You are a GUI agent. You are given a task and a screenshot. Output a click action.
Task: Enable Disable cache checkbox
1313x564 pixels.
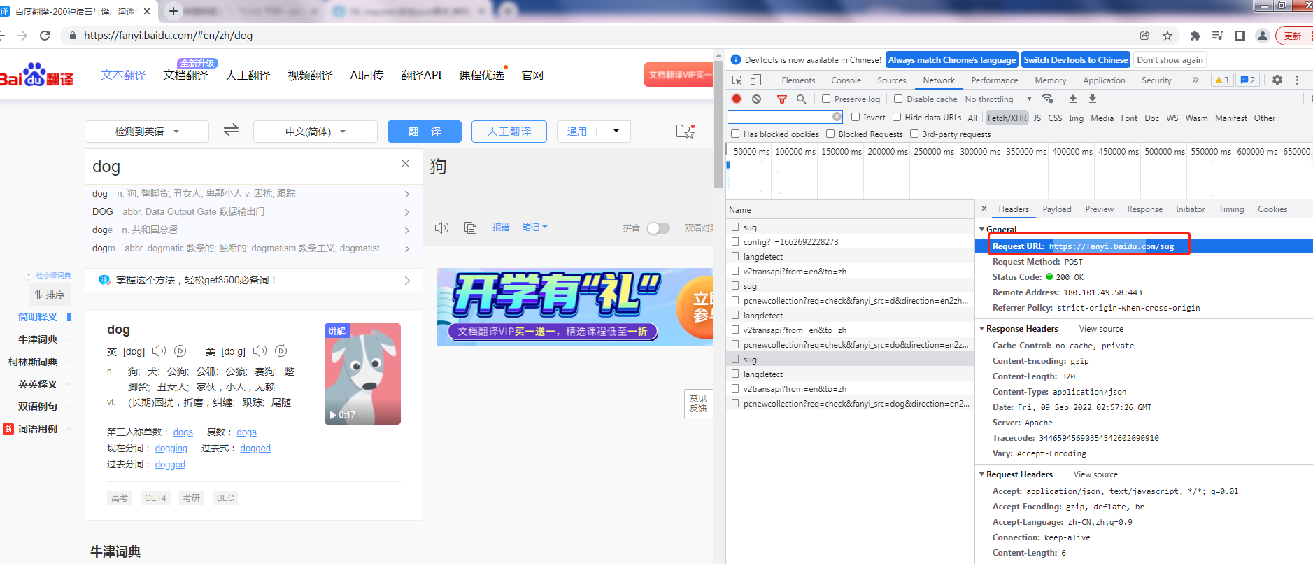(x=898, y=99)
